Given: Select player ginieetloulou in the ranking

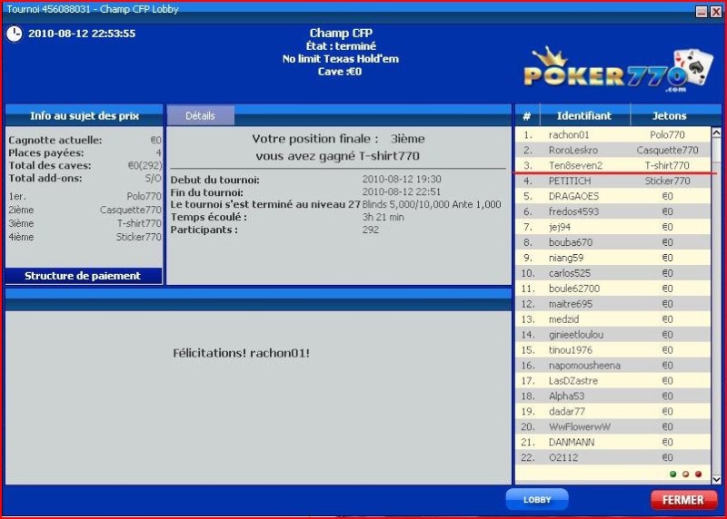Looking at the screenshot, I should pyautogui.click(x=612, y=334).
